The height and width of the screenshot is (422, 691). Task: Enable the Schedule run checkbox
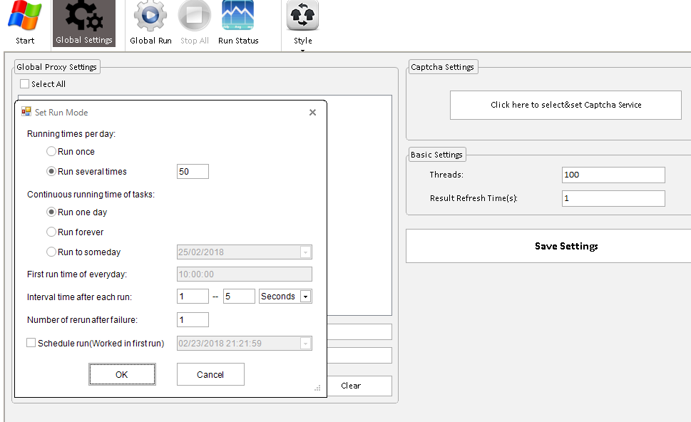pos(31,343)
